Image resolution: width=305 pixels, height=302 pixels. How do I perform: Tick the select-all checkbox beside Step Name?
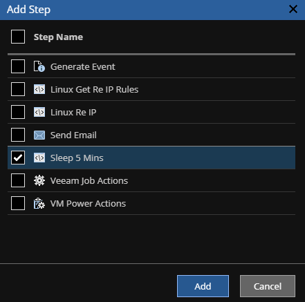[x=18, y=37]
